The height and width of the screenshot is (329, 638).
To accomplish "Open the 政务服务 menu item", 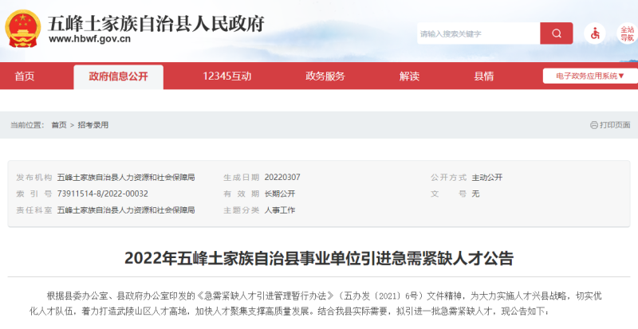I will 325,76.
